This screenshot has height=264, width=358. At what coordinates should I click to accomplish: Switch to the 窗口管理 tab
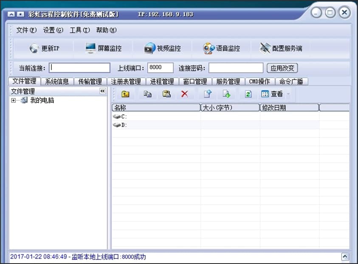pyautogui.click(x=195, y=82)
